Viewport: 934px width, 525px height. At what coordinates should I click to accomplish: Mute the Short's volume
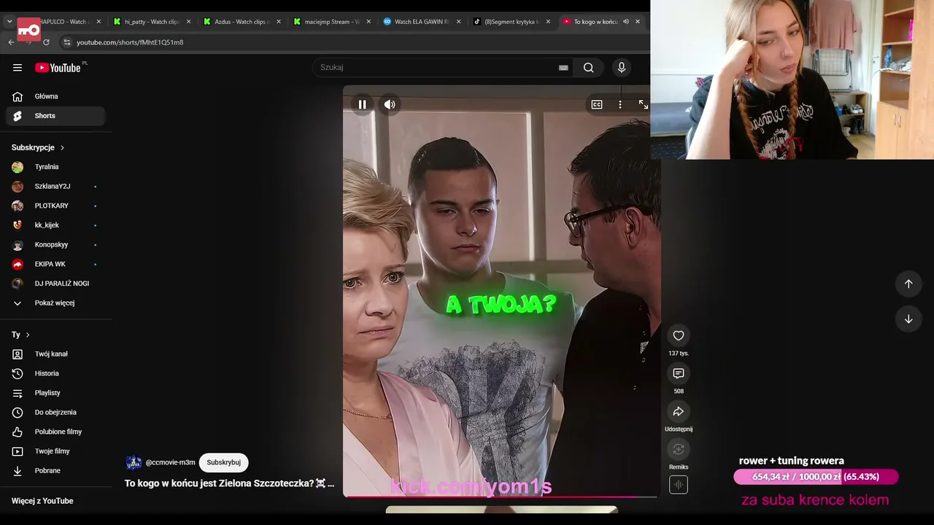pyautogui.click(x=390, y=104)
